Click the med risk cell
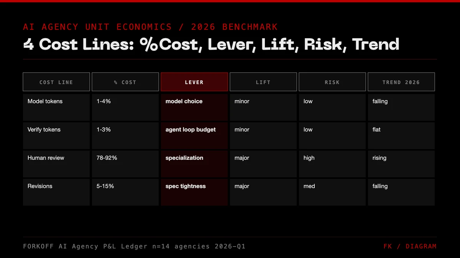The image size is (460, 258). click(332, 192)
